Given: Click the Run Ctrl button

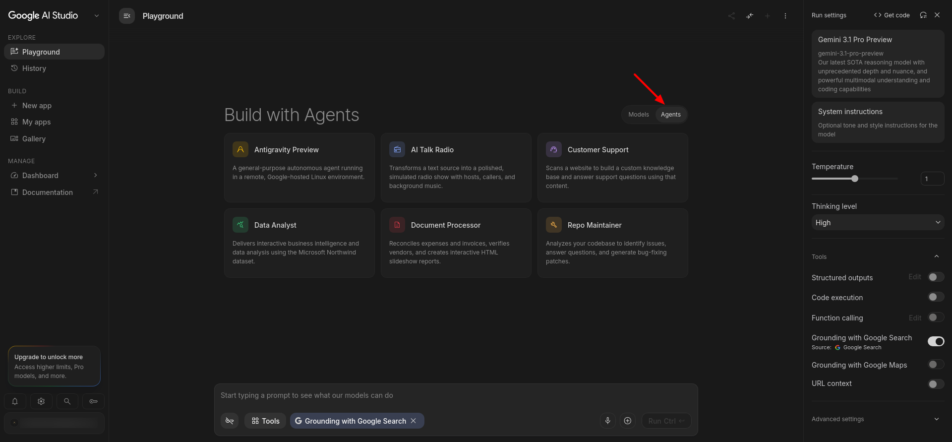Looking at the screenshot, I should click(666, 421).
